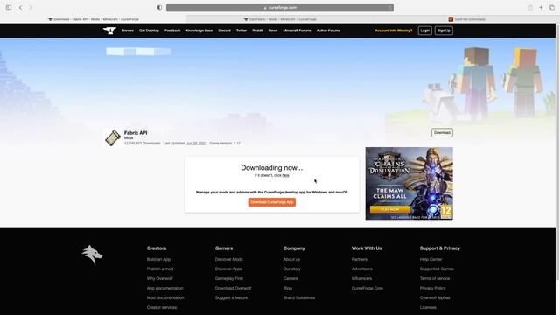Open Terms of service footer link
The width and height of the screenshot is (560, 315).
(435, 278)
